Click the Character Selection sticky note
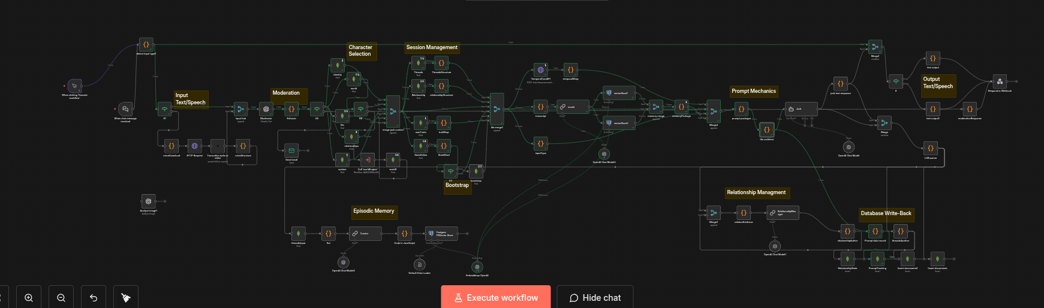Viewport: 1044px width, 308px height. (x=362, y=51)
